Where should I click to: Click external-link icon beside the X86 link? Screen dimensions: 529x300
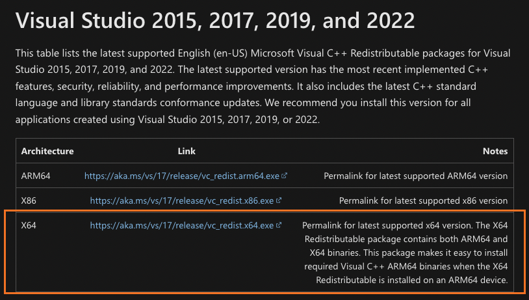(x=279, y=201)
